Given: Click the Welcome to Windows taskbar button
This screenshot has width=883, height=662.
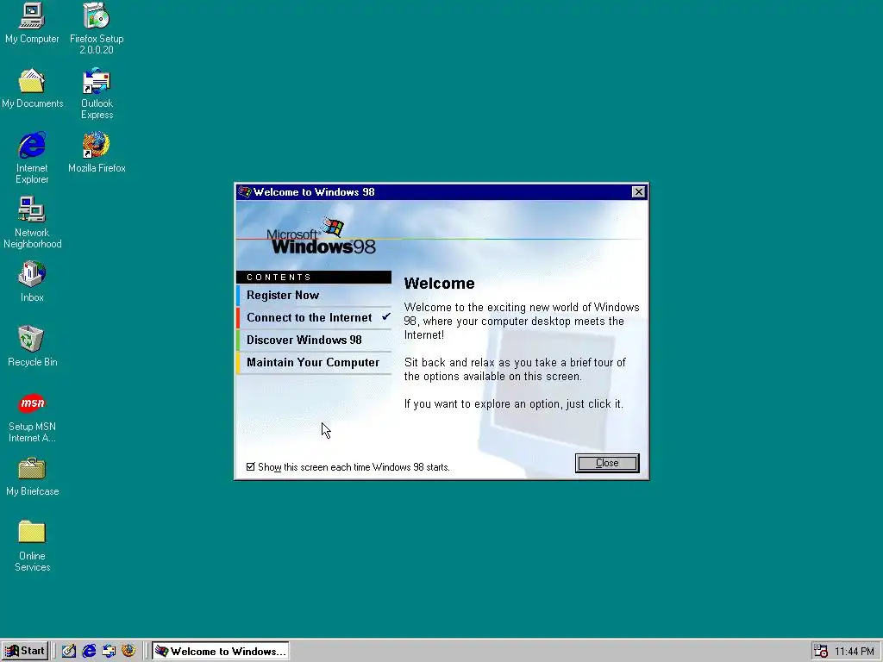Looking at the screenshot, I should [x=220, y=651].
